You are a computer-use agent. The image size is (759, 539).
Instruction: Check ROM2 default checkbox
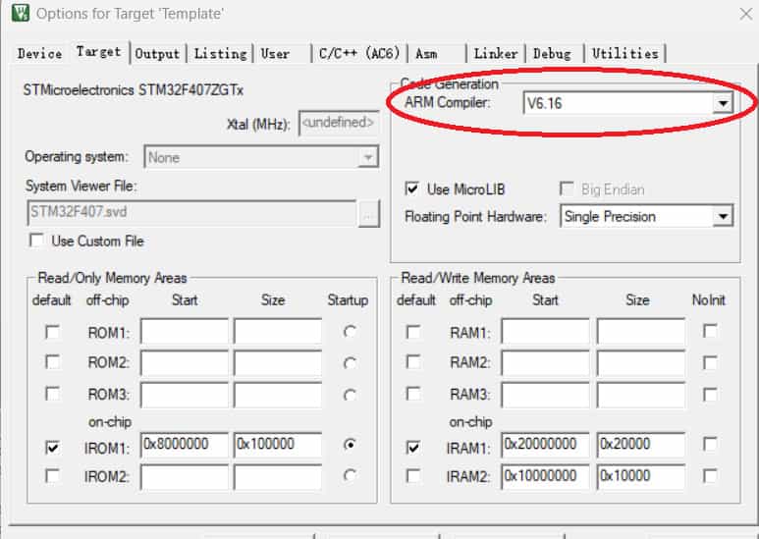(x=52, y=362)
